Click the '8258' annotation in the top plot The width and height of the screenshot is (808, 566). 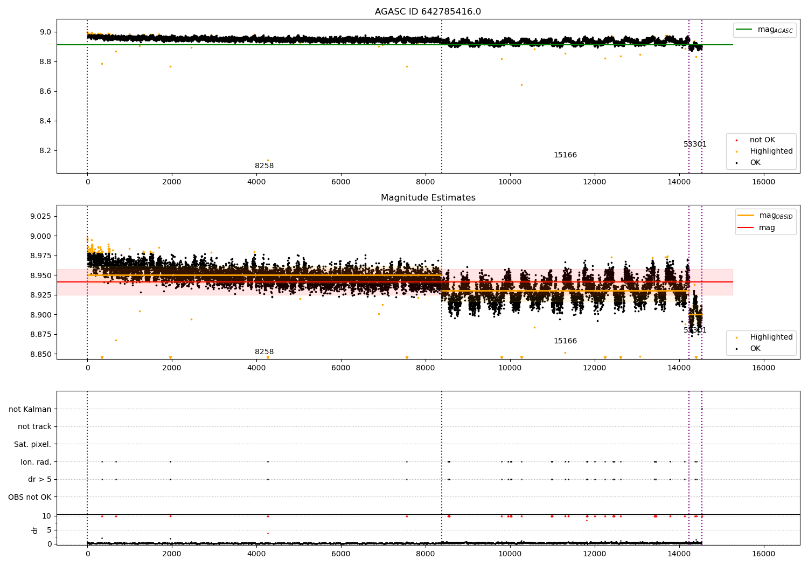pos(264,166)
